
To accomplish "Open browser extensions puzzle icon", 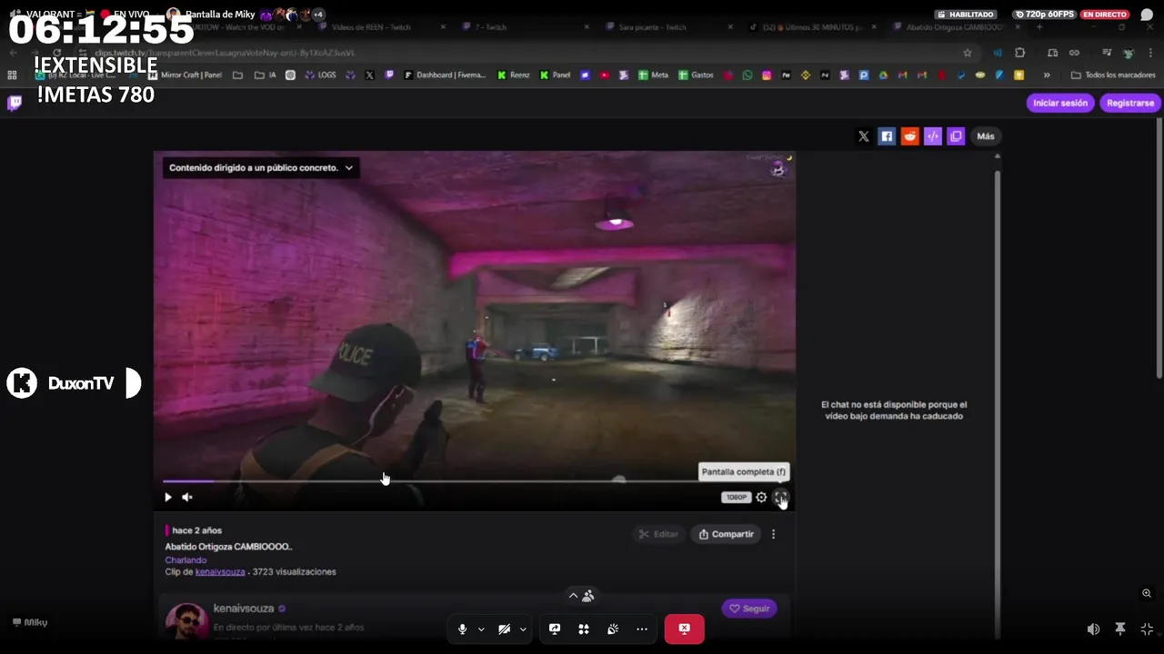I will [1019, 53].
